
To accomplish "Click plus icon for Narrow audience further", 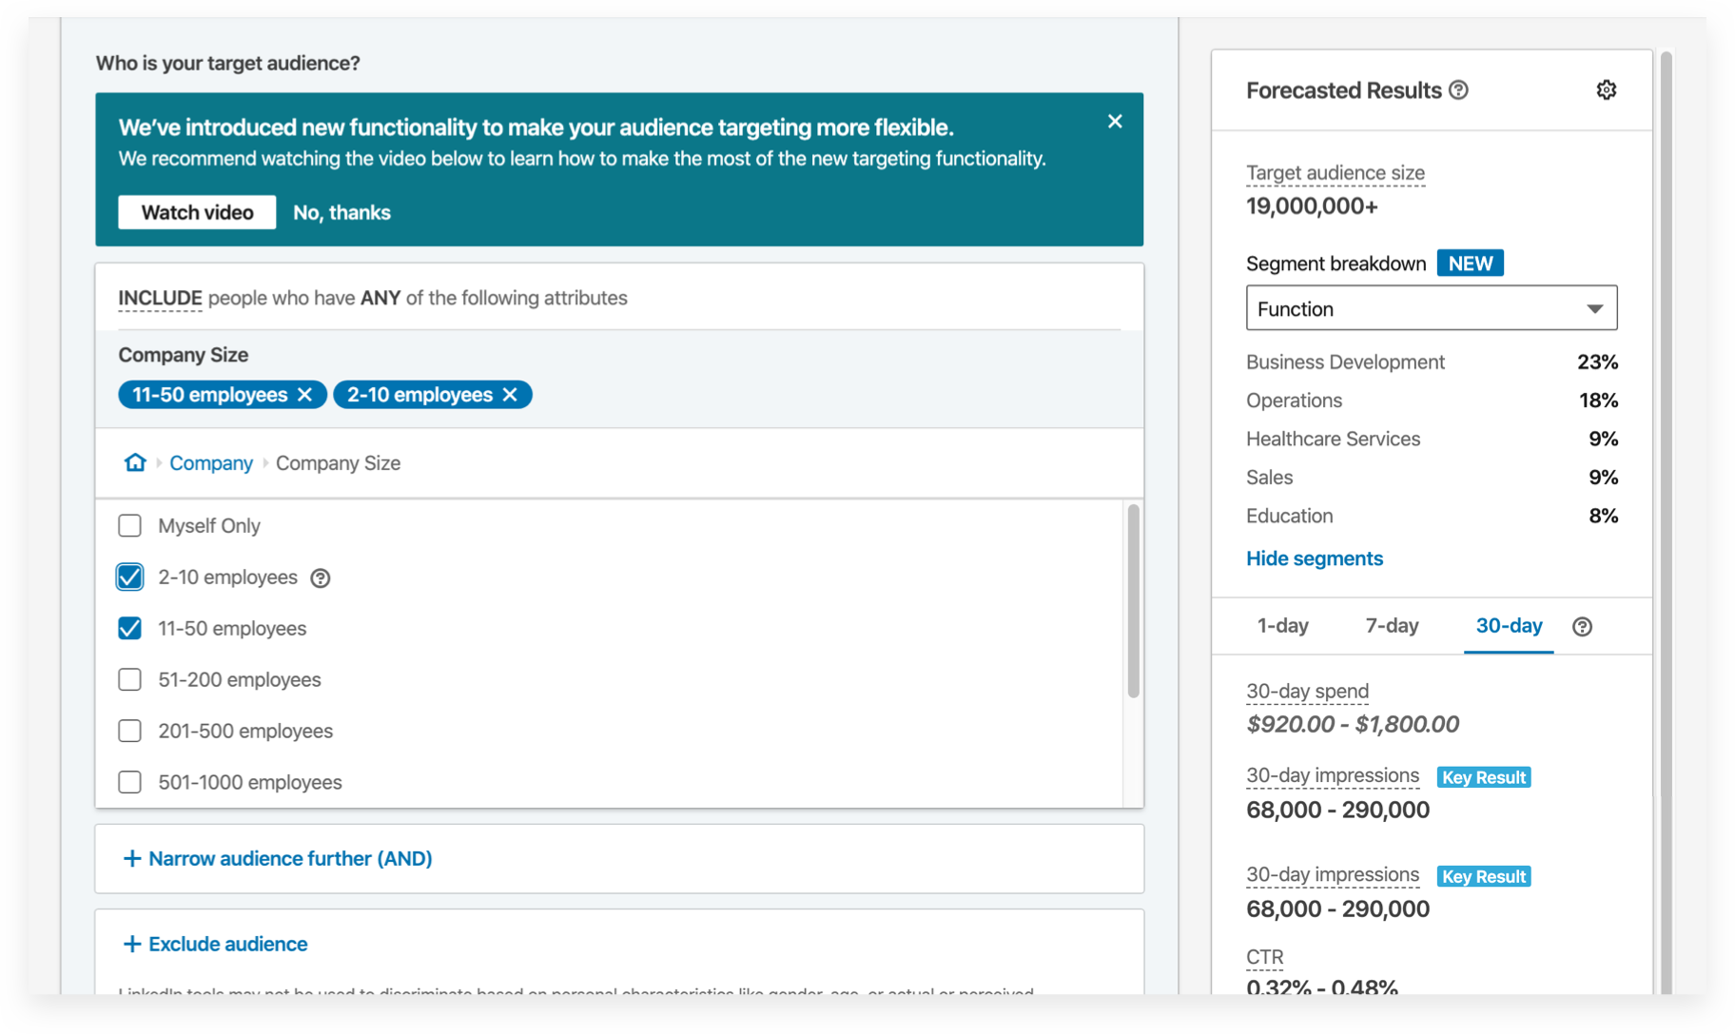I will (x=132, y=859).
